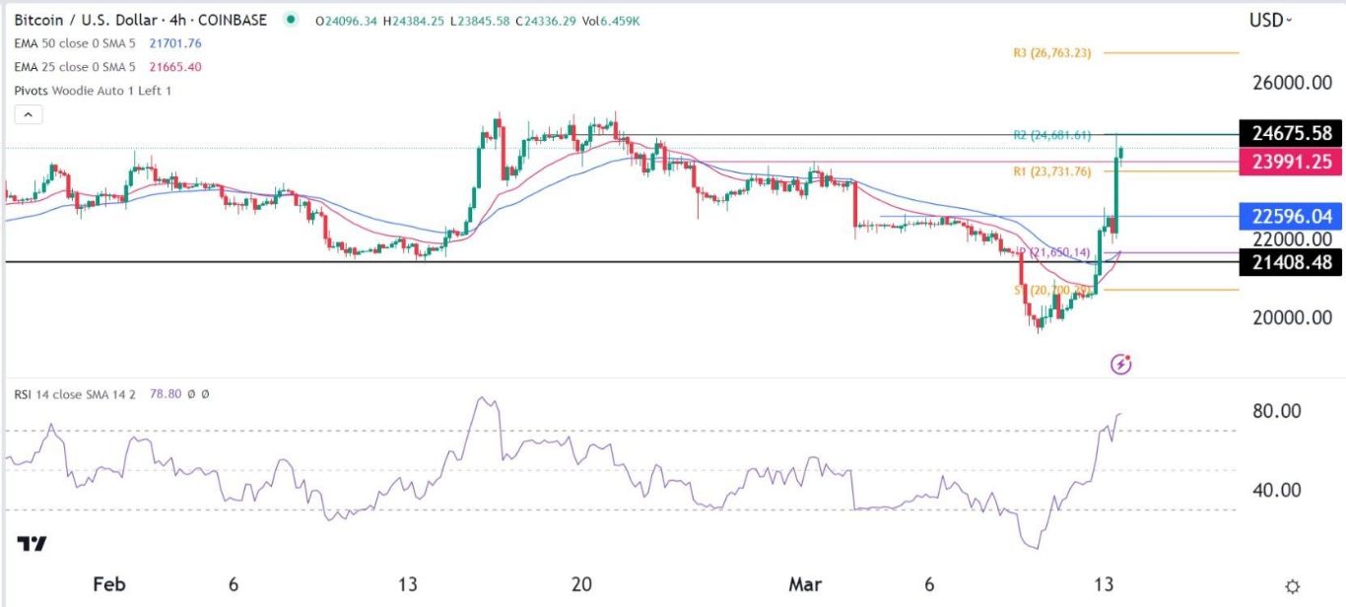The width and height of the screenshot is (1346, 607).
Task: Click the 21408.48 price label
Action: click(x=1291, y=262)
